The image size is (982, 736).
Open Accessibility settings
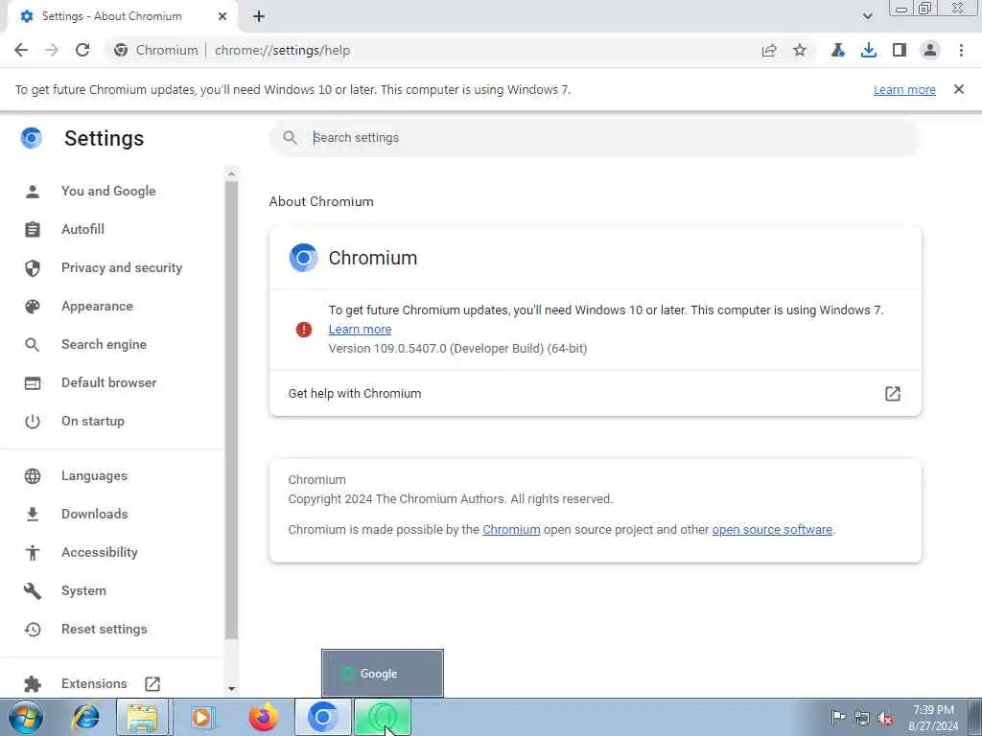click(x=100, y=552)
